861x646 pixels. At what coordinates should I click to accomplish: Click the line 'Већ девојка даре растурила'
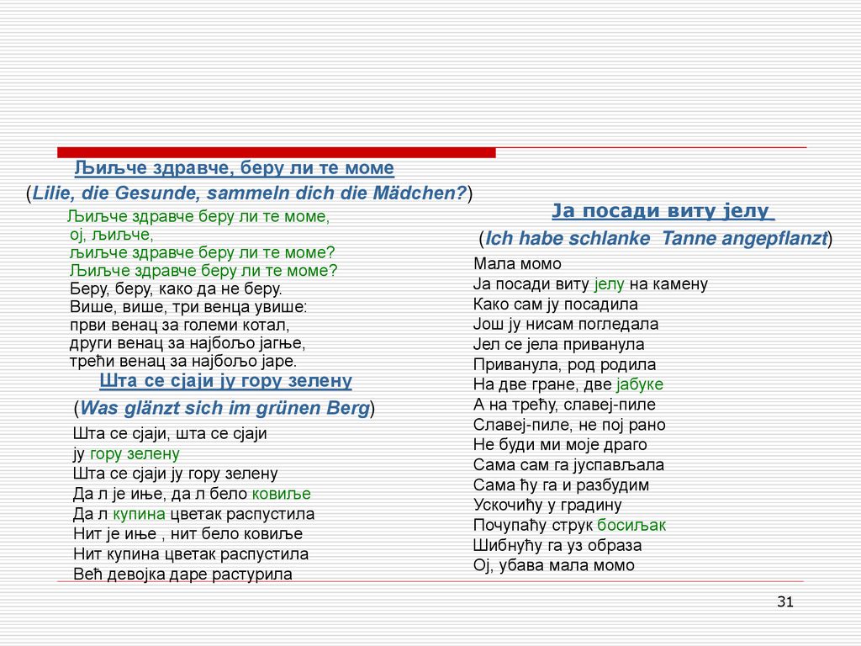coord(182,574)
